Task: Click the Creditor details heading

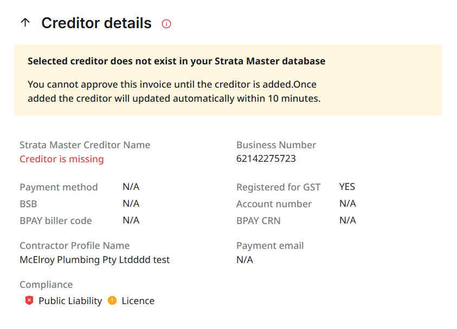Action: click(x=96, y=23)
